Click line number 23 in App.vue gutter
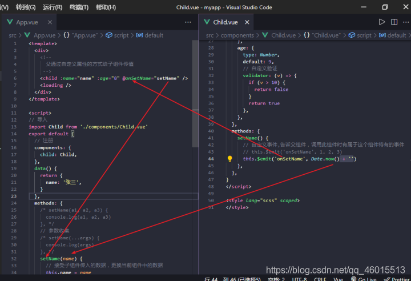 [x=14, y=196]
